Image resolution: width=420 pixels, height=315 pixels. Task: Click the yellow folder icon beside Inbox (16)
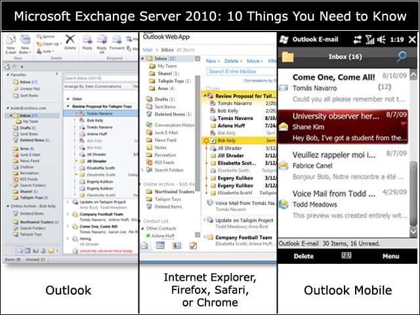(x=288, y=56)
